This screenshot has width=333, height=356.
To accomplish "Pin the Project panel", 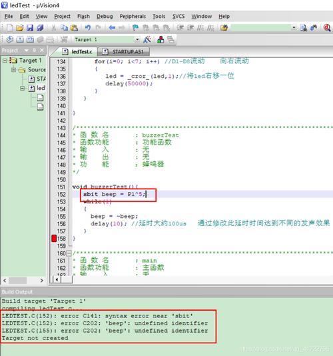I will pyautogui.click(x=34, y=50).
